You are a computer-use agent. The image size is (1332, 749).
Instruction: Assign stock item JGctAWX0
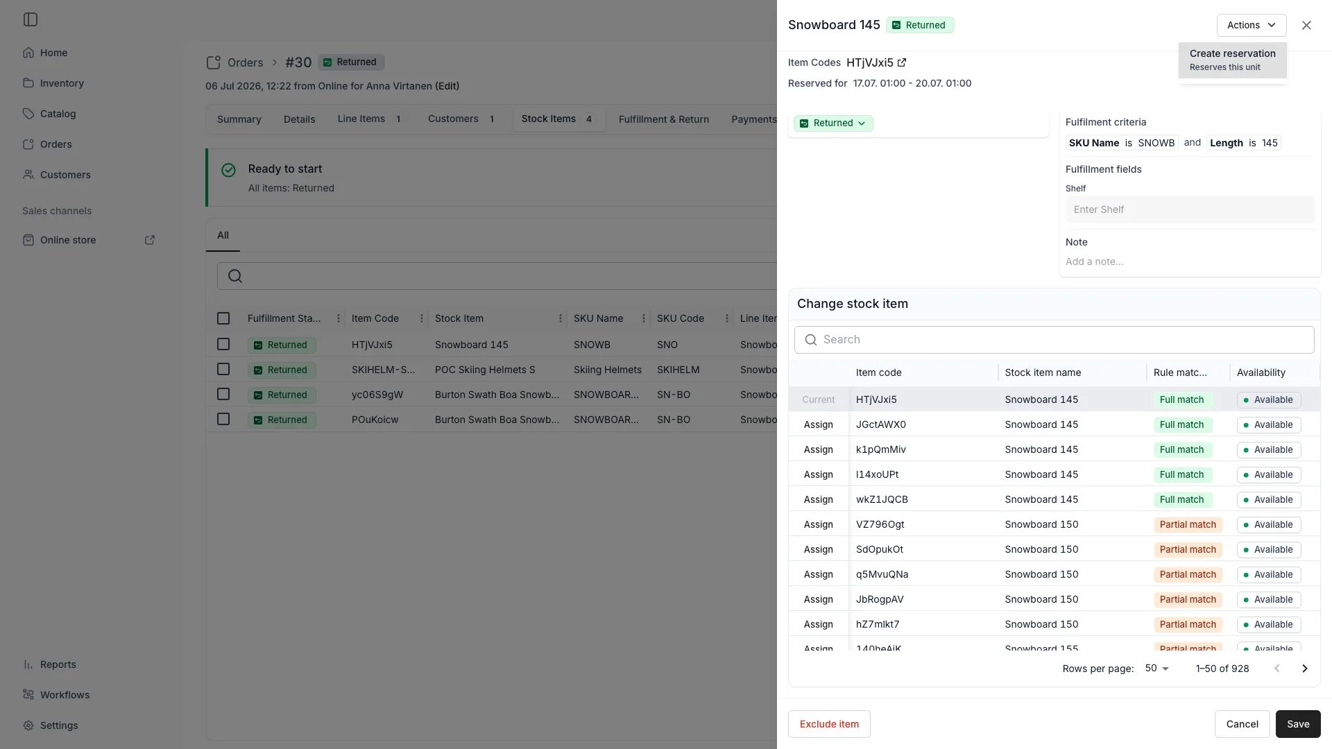(x=818, y=424)
